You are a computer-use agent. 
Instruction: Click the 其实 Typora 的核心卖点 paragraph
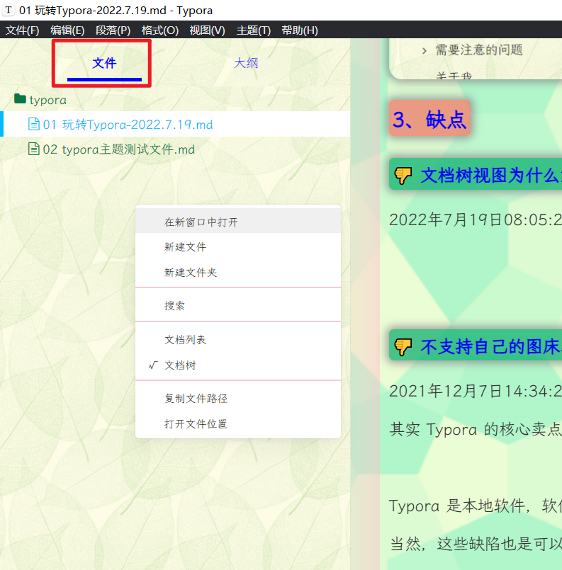pos(476,429)
